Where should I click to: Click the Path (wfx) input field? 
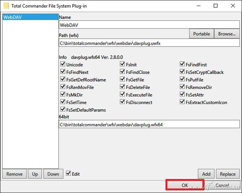point(149,43)
